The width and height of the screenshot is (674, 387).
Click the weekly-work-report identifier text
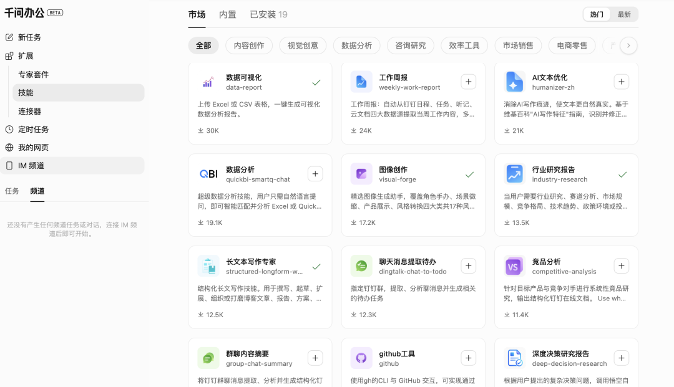tap(409, 87)
